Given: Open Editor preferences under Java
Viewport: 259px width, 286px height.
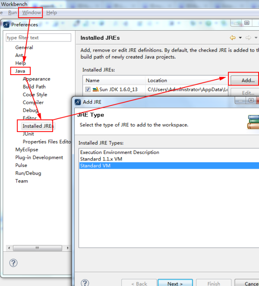Looking at the screenshot, I should (29, 118).
